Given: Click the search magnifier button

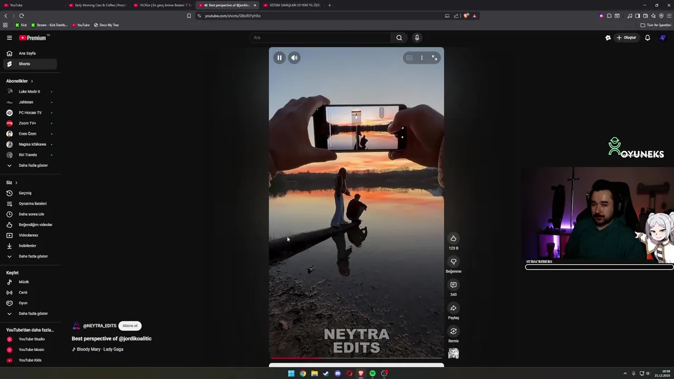Looking at the screenshot, I should tap(399, 37).
